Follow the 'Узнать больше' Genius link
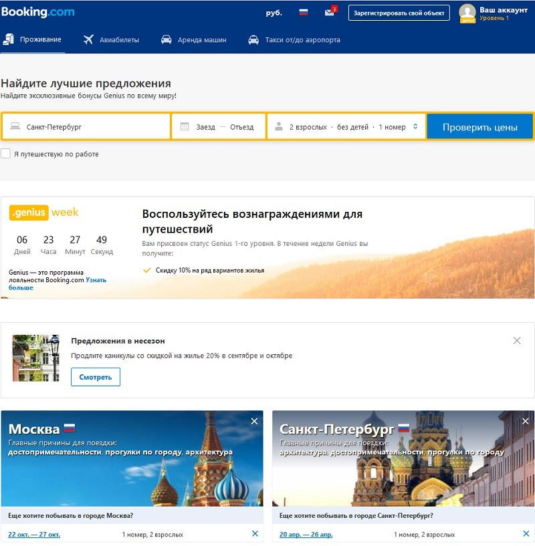535x546 pixels. (x=96, y=280)
